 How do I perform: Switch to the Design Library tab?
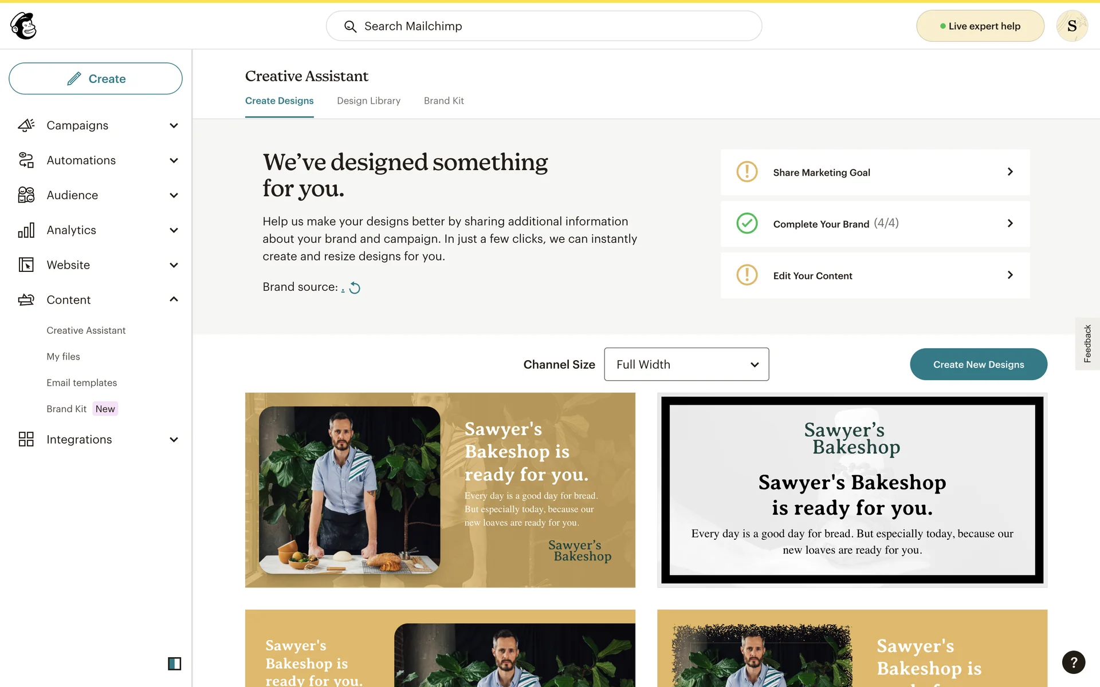click(x=368, y=101)
